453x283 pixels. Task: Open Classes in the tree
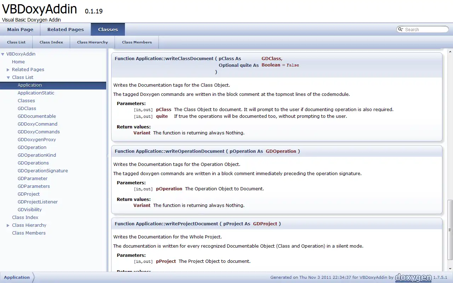(26, 101)
